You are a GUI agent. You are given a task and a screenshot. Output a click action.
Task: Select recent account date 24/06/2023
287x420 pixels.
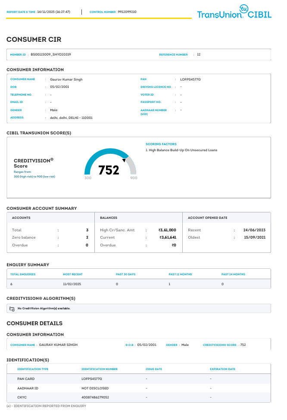(254, 230)
